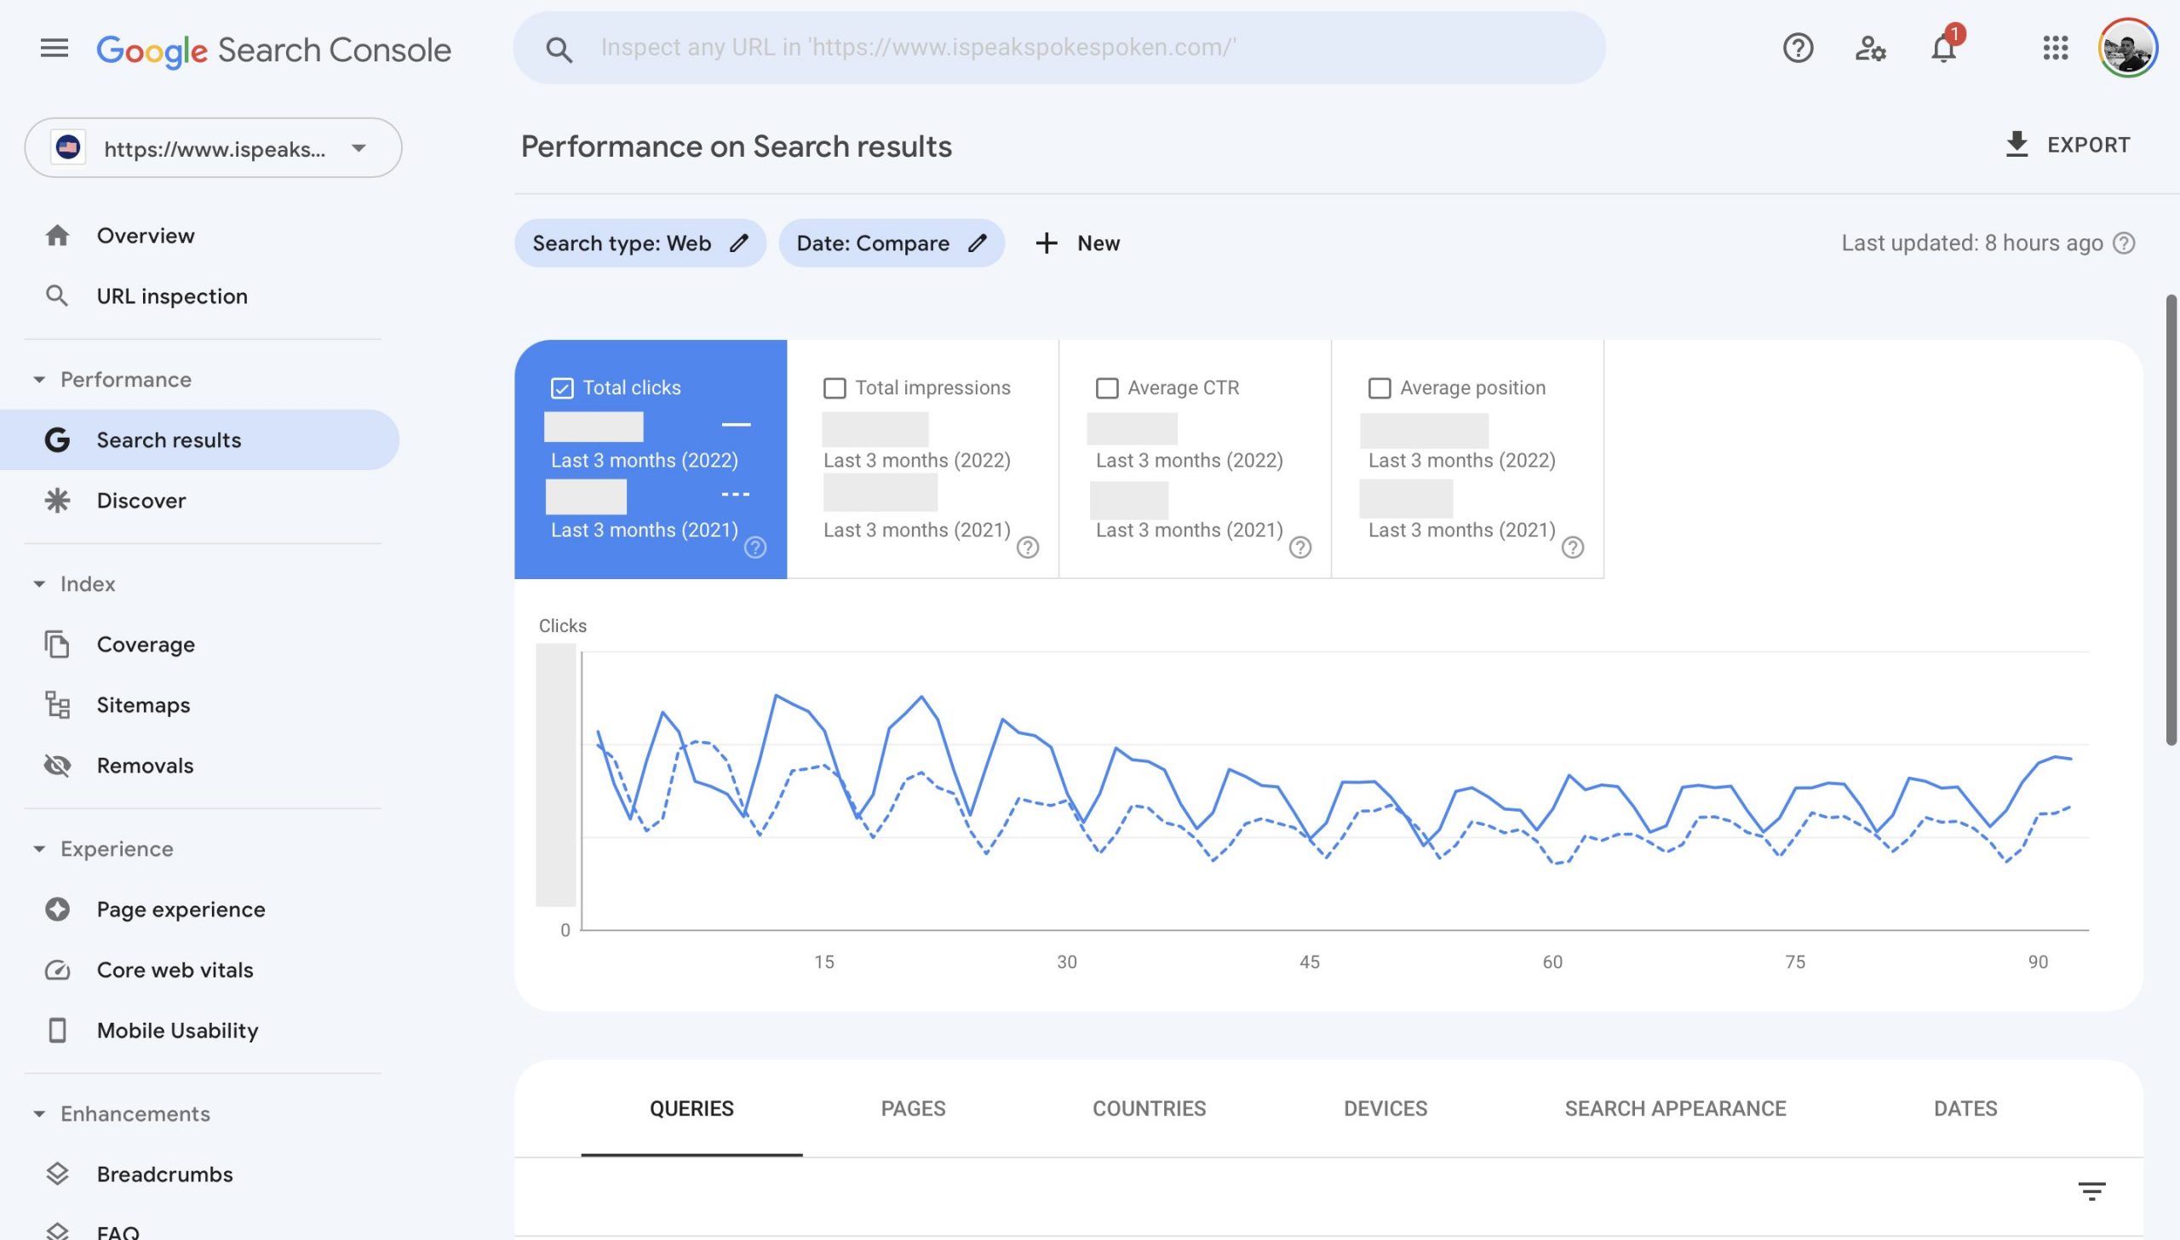Open the Removals link
This screenshot has height=1240, width=2180.
(145, 766)
